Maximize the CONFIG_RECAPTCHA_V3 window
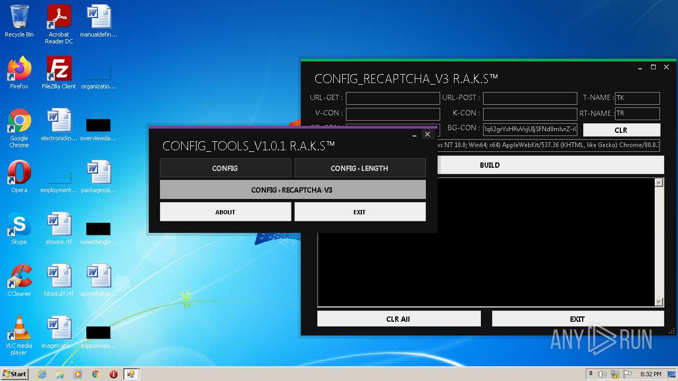Image resolution: width=678 pixels, height=381 pixels. coord(653,67)
